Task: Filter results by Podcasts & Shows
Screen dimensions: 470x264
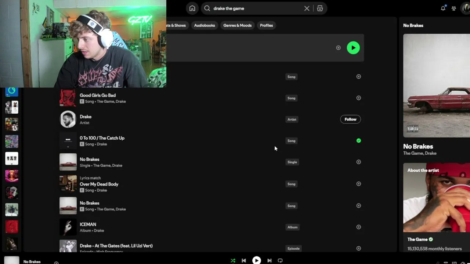Action: (176, 25)
